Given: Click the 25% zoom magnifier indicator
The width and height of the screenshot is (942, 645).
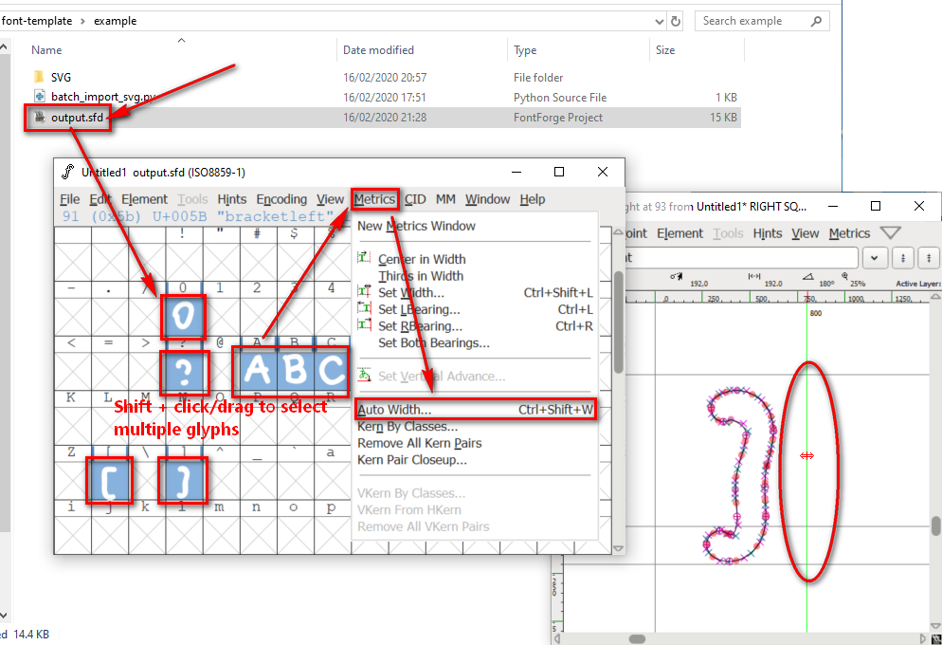Looking at the screenshot, I should tap(844, 276).
